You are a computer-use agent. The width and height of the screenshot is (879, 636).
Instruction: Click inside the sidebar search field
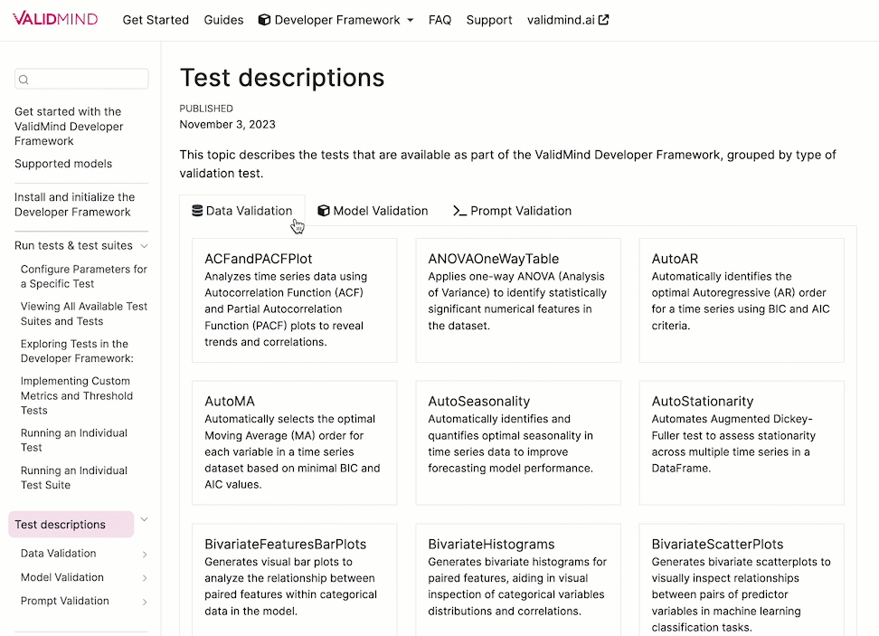pos(81,79)
